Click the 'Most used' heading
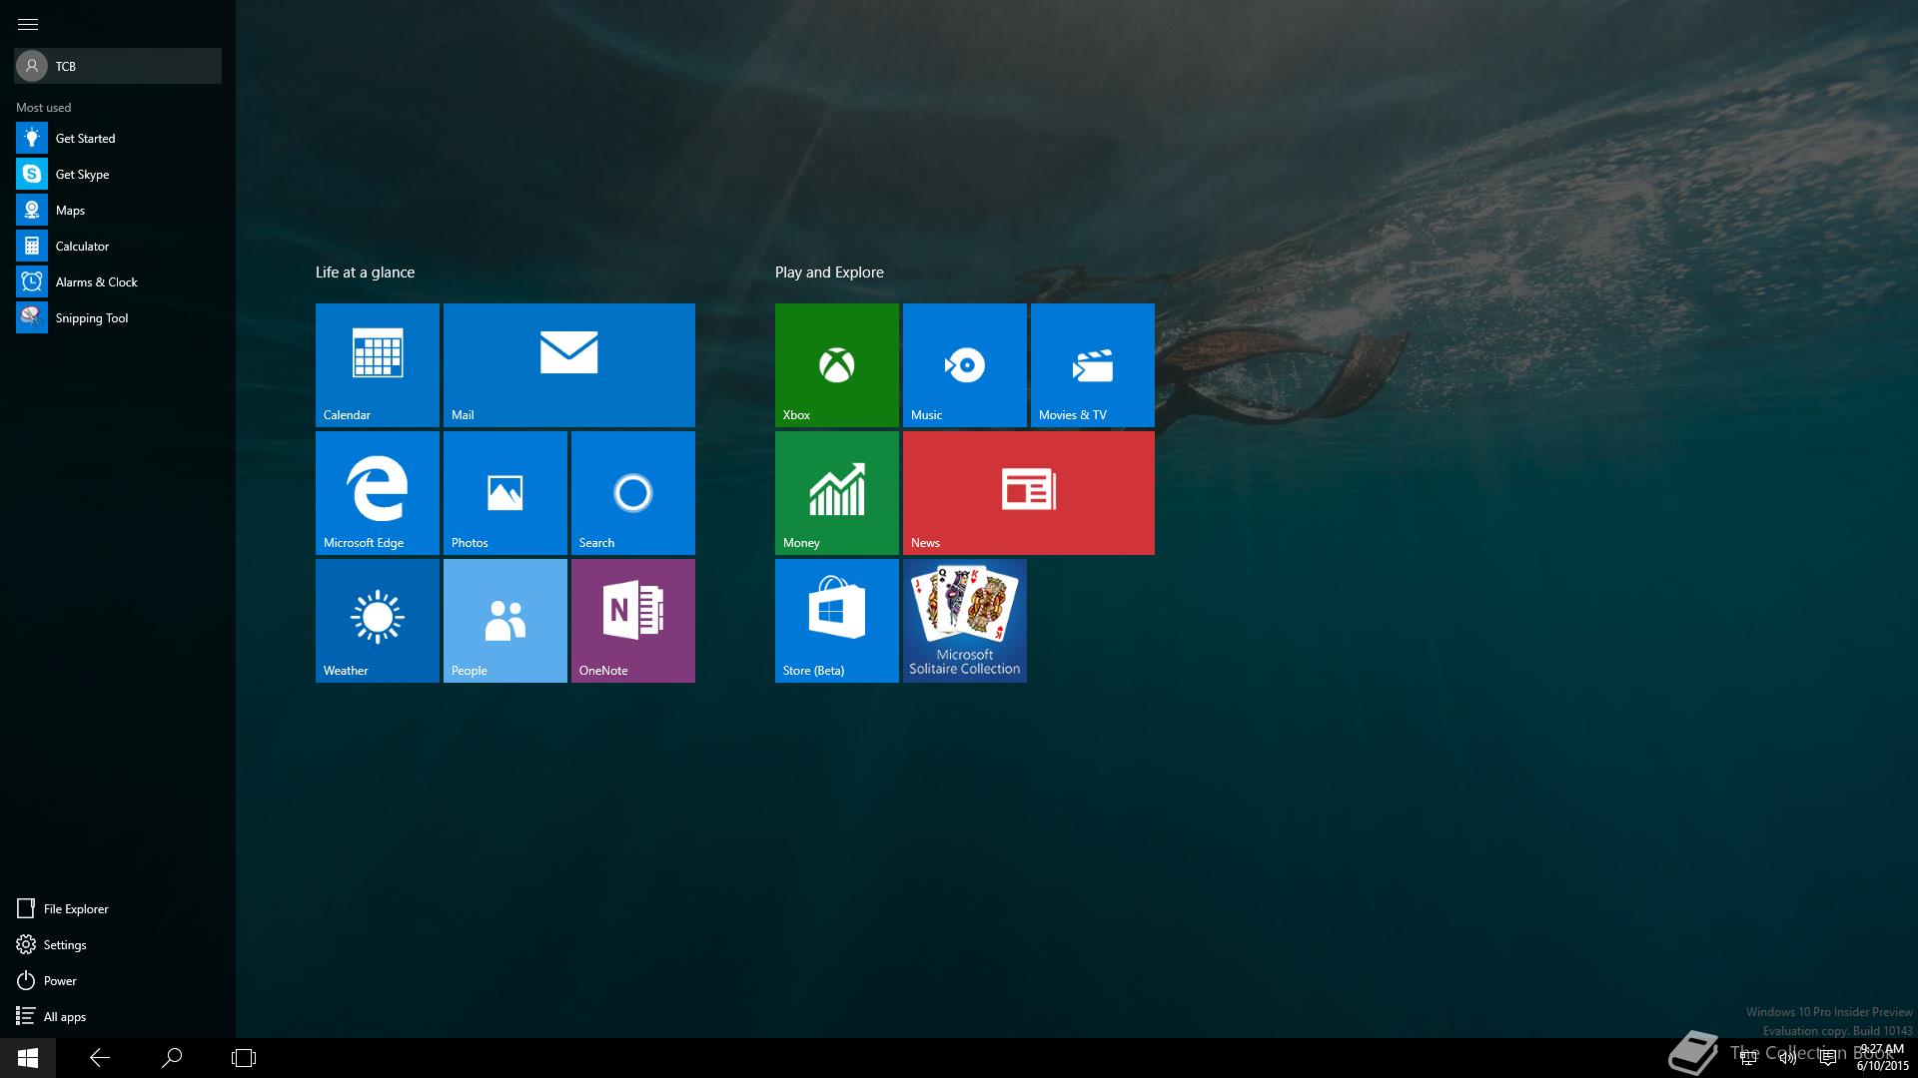Viewport: 1918px width, 1078px height. (x=43, y=107)
